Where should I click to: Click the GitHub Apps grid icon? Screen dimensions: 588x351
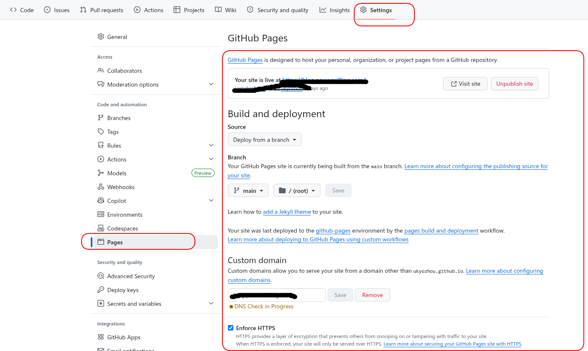coord(100,337)
